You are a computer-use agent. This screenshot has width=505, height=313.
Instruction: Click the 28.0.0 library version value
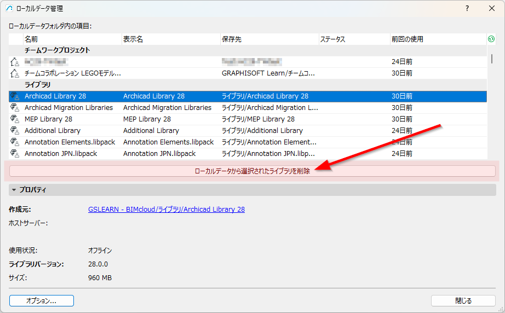click(x=98, y=264)
